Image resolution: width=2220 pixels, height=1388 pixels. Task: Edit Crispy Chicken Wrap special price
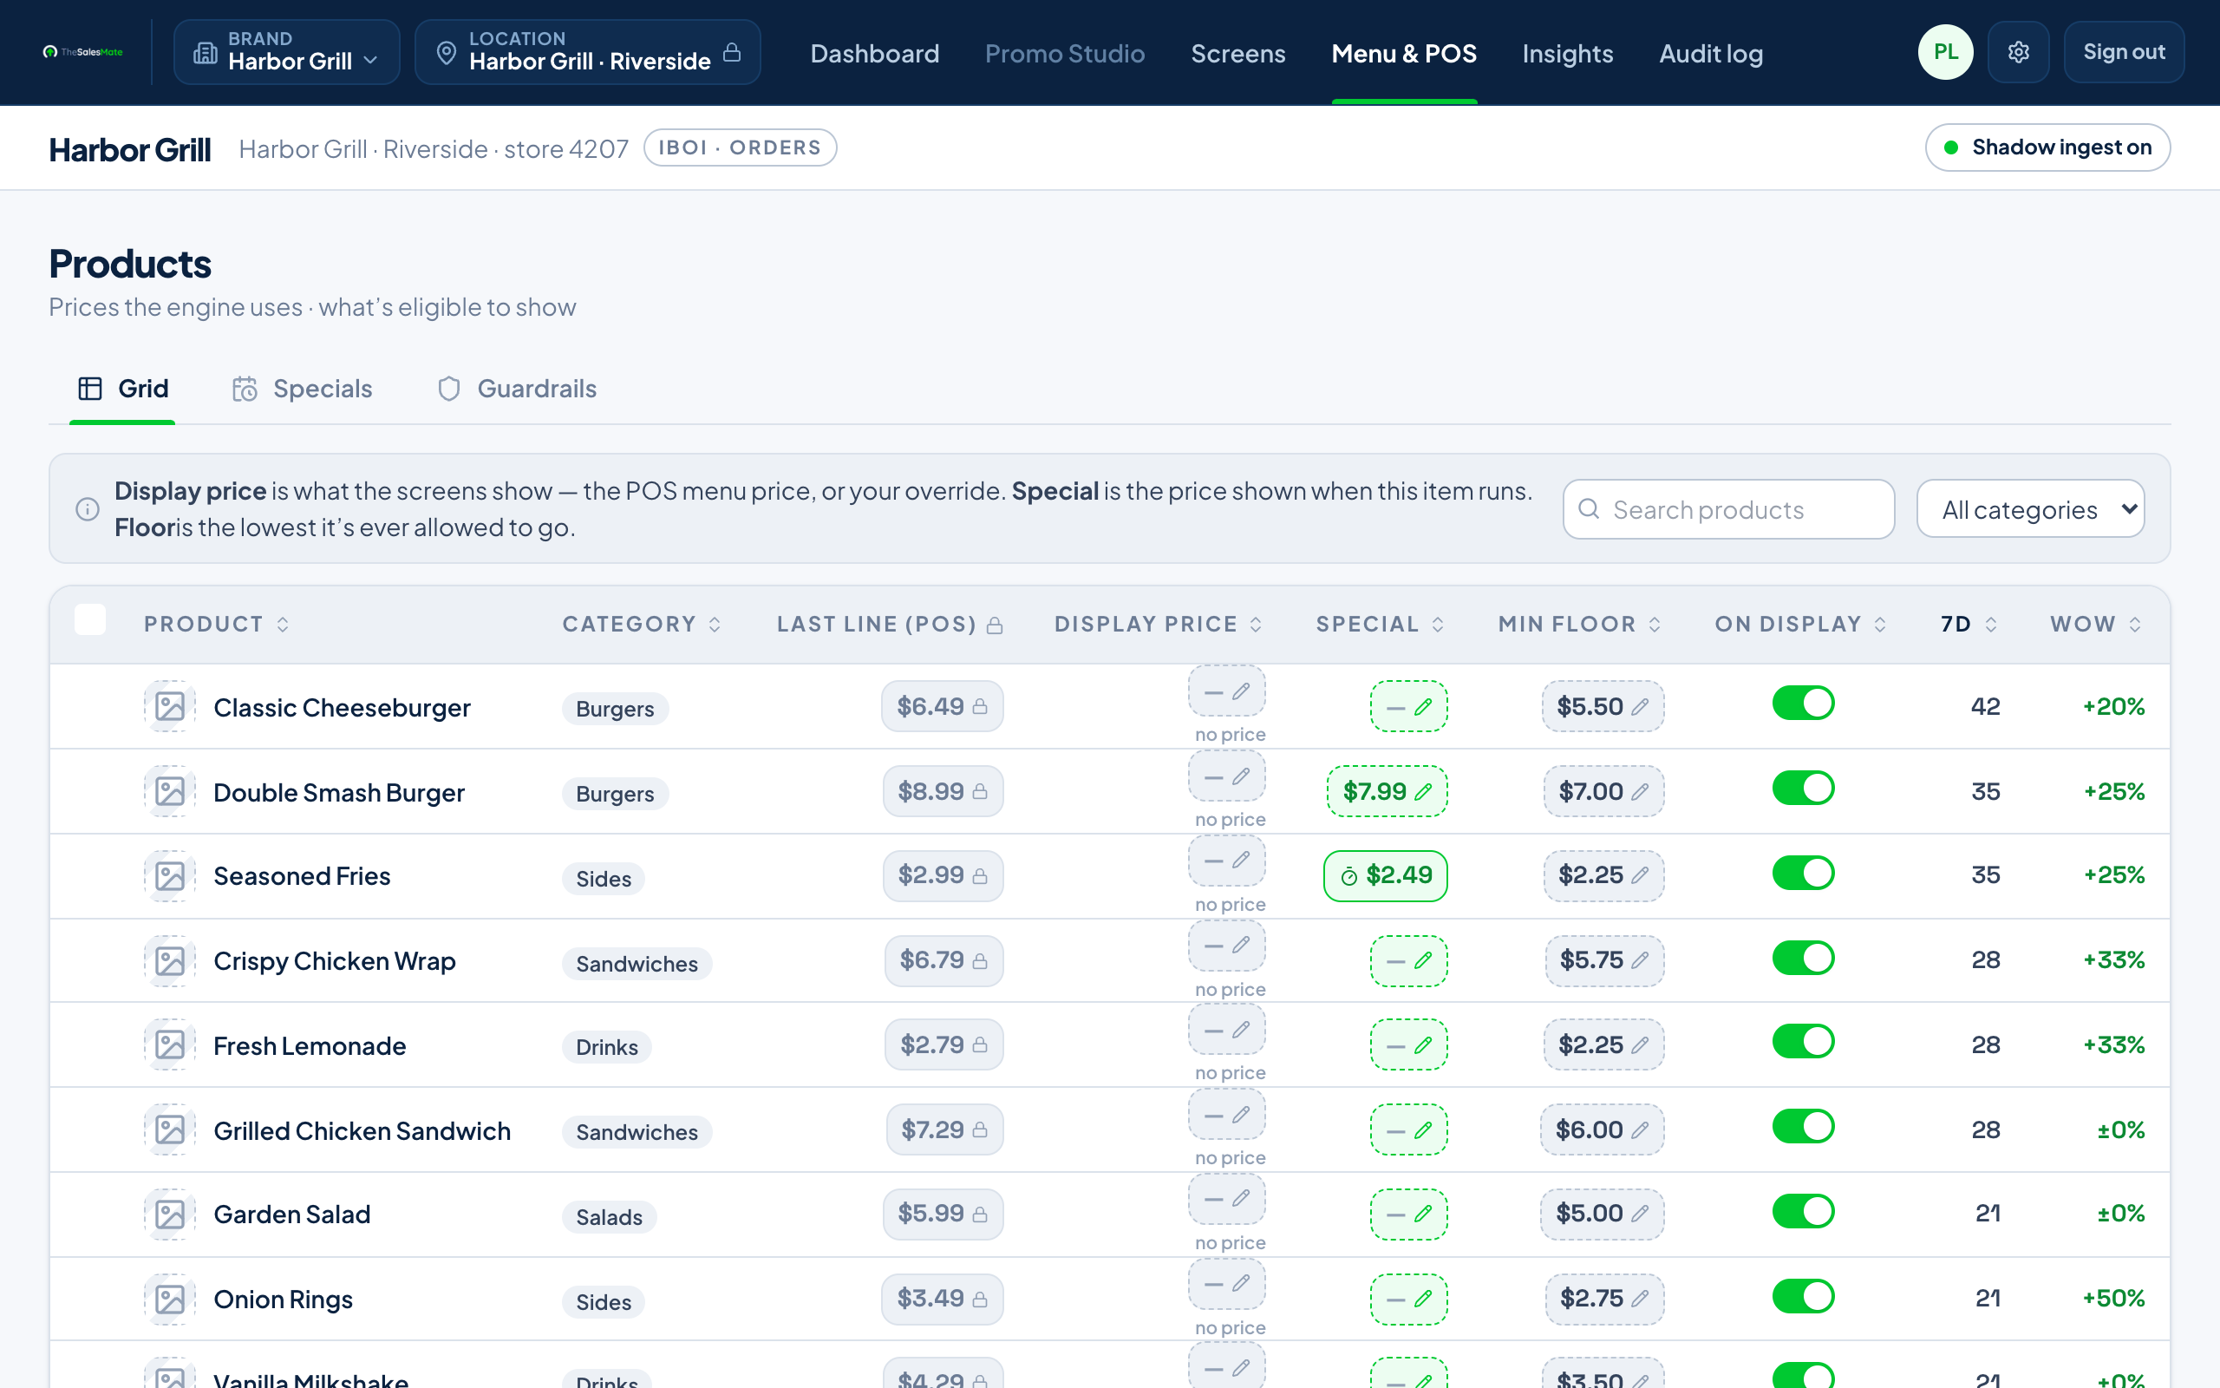1408,961
